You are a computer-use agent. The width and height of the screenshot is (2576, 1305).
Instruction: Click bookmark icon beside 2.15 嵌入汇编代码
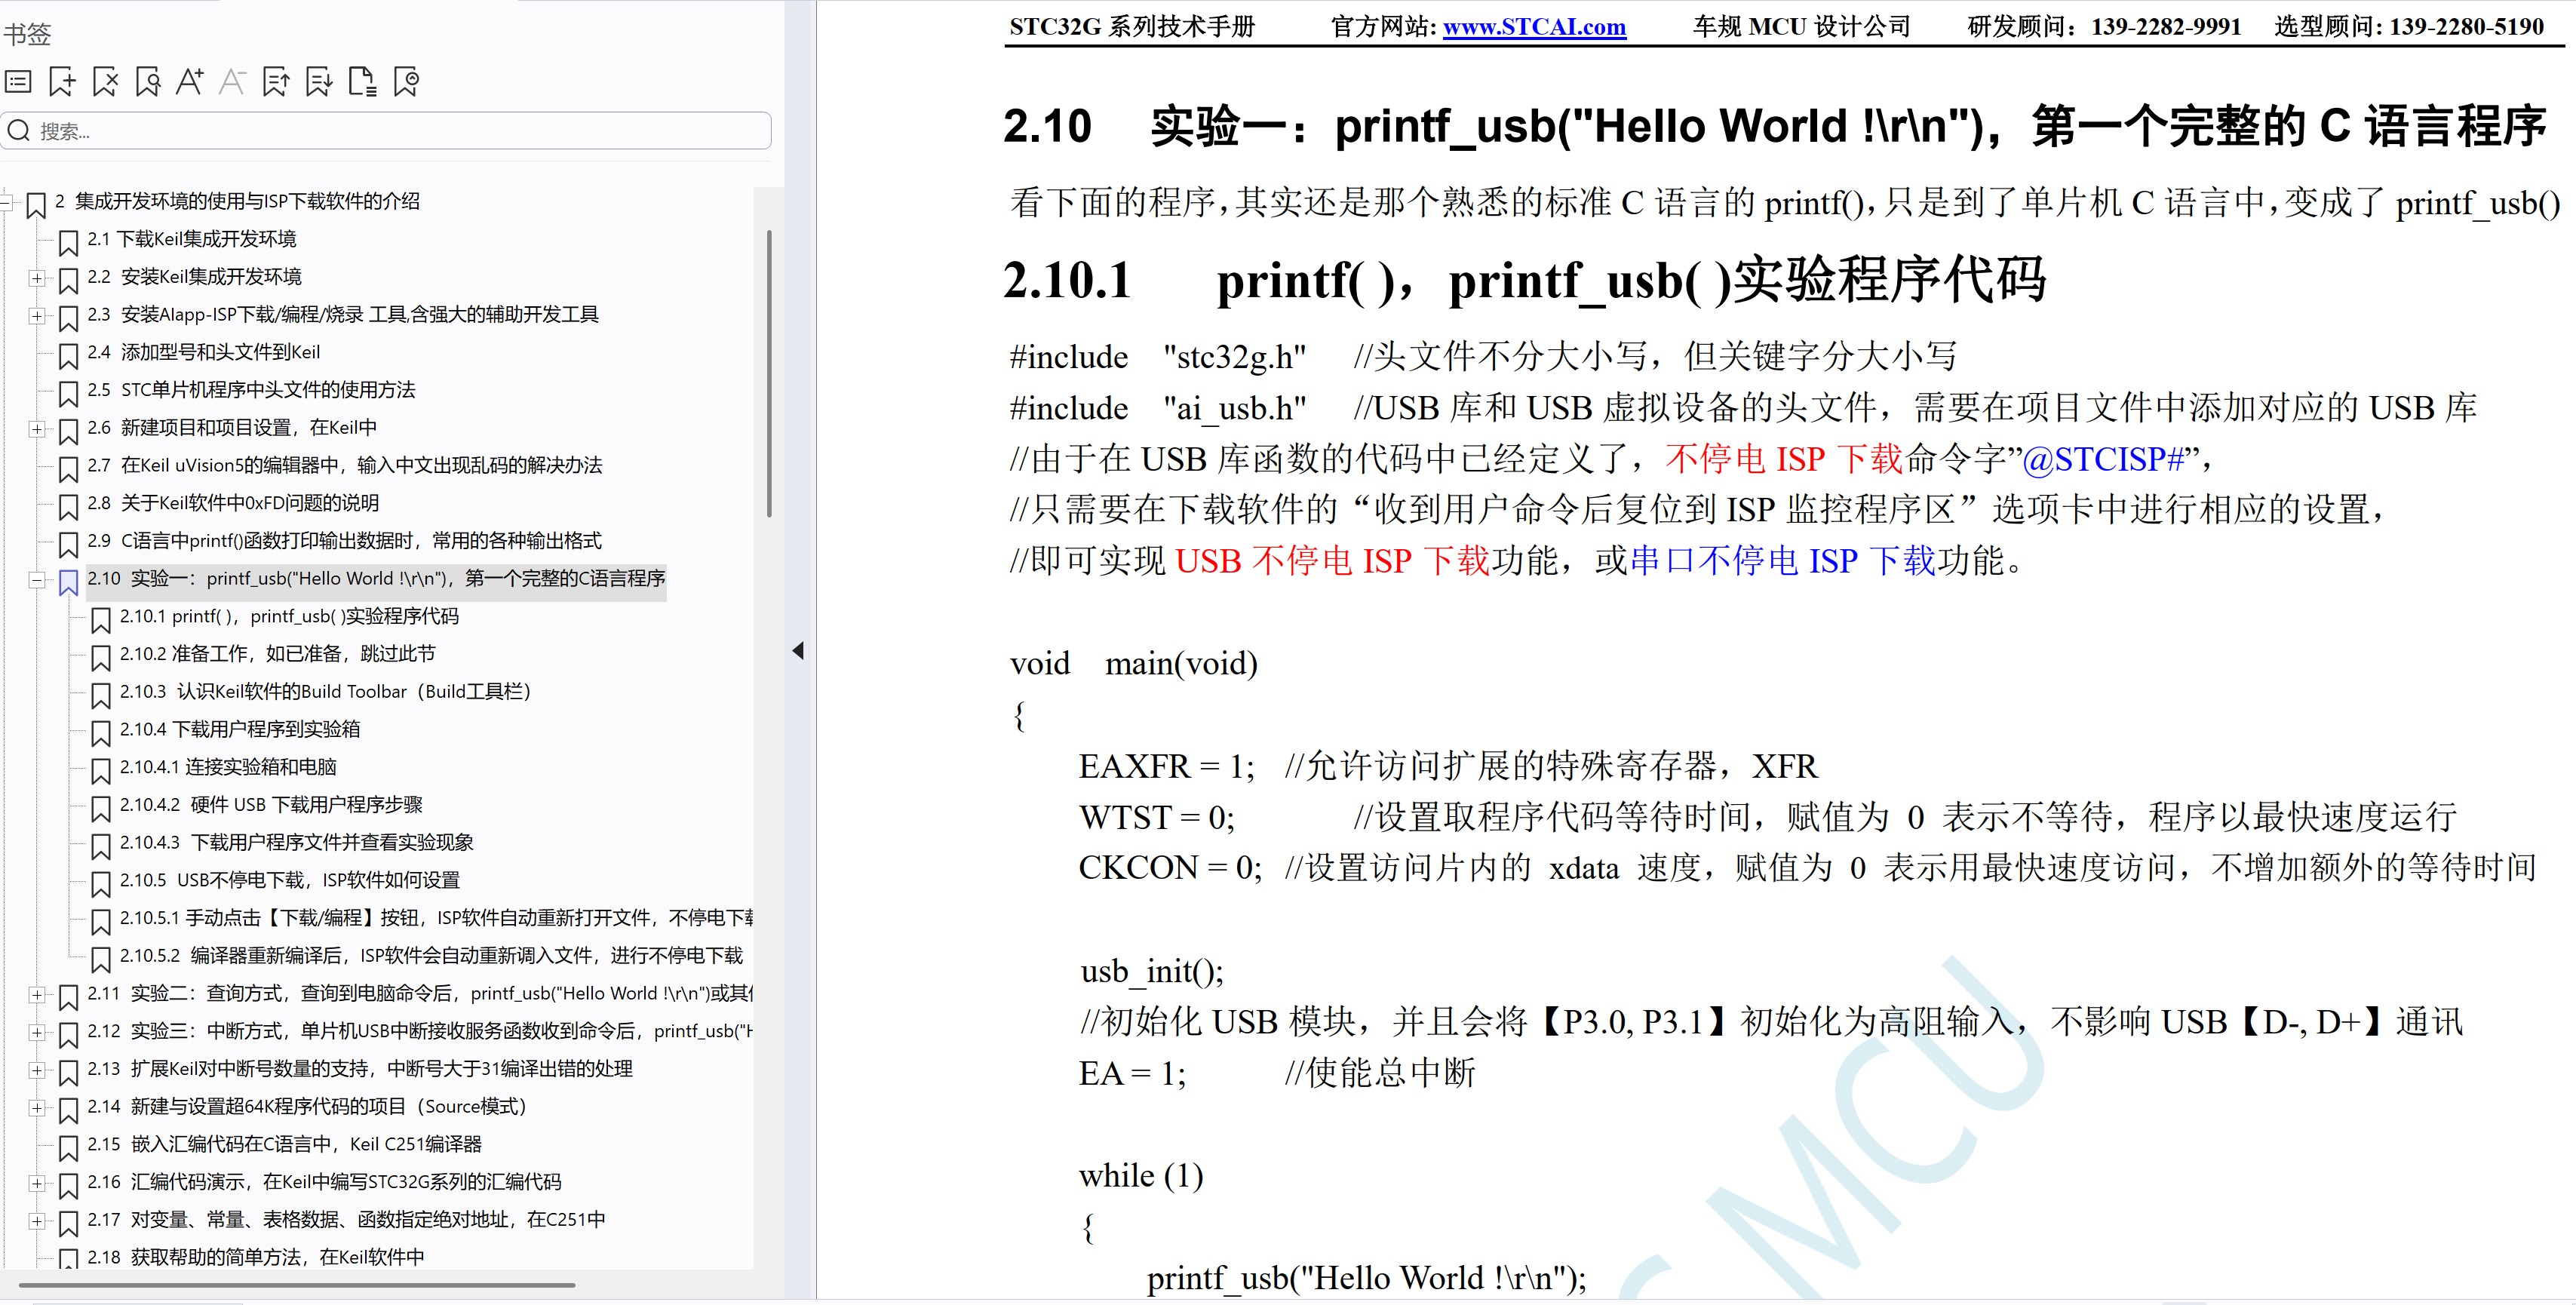tap(68, 1148)
